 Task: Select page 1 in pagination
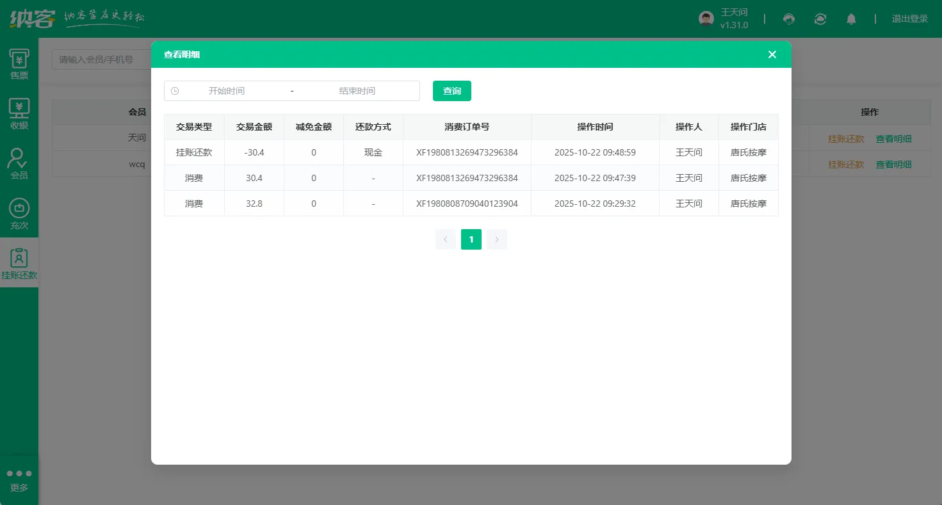pos(471,239)
